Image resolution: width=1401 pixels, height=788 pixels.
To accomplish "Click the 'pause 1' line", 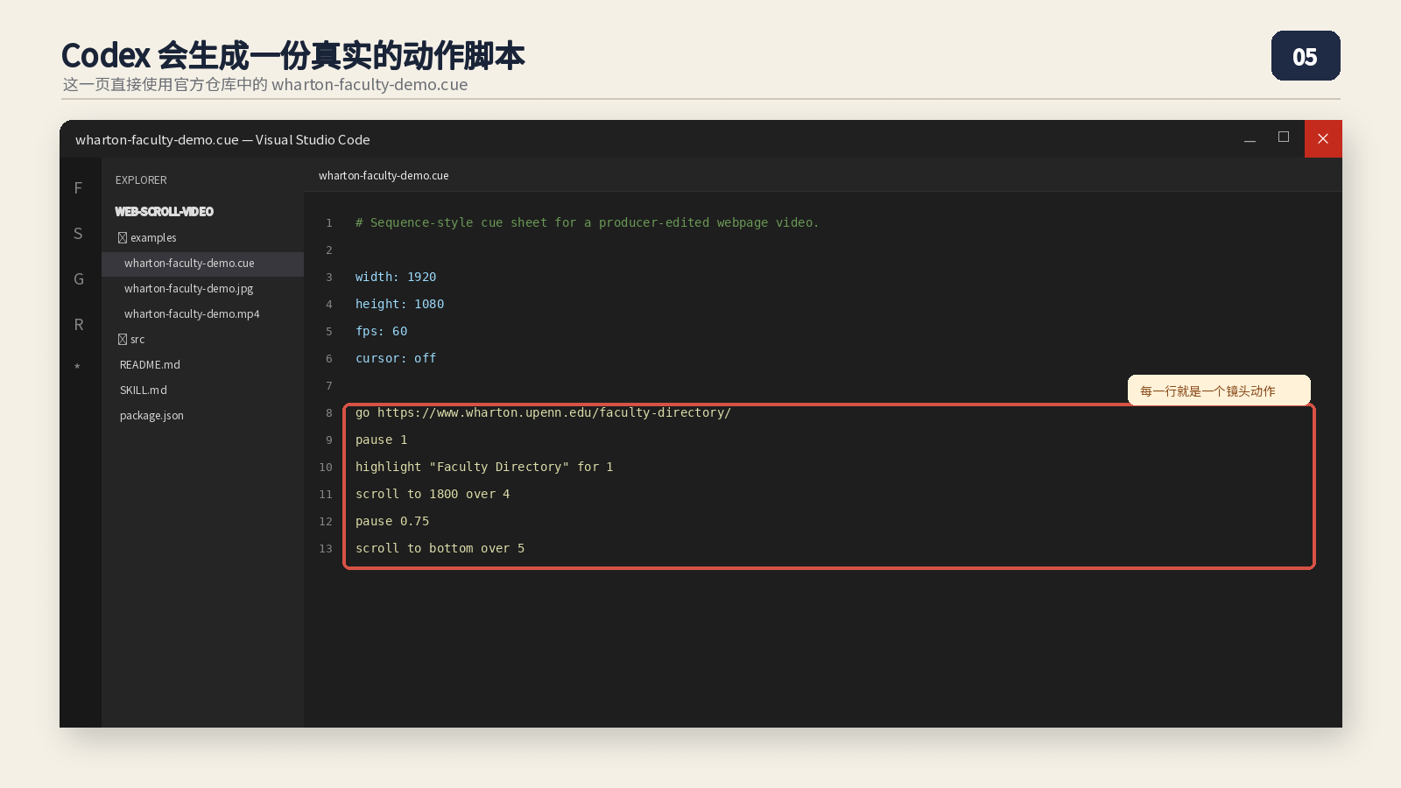I will point(381,440).
